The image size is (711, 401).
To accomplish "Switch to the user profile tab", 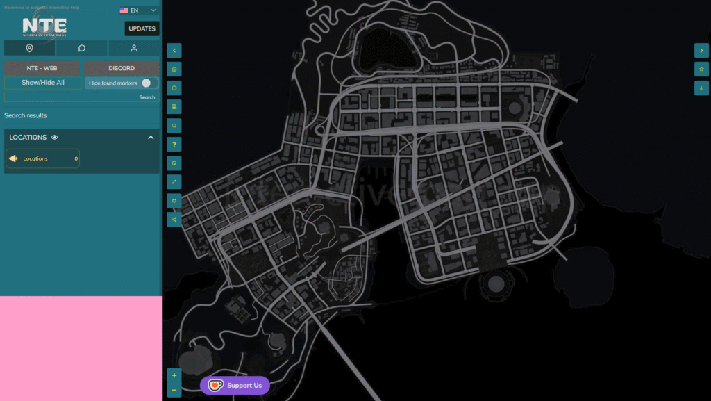I will pyautogui.click(x=134, y=48).
